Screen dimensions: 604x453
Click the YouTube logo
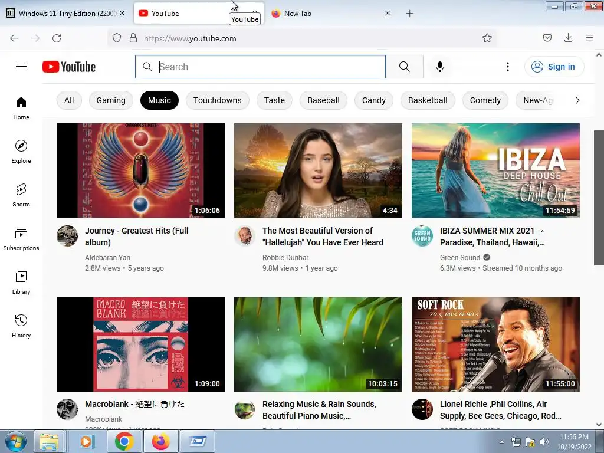(x=69, y=67)
